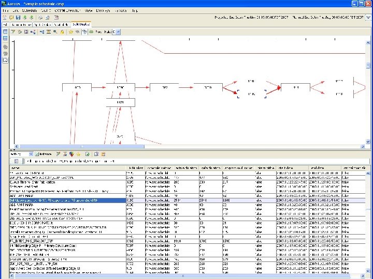The height and width of the screenshot is (279, 373).
Task: Open the Rule dropdown in diagram toolbar
Action: click(x=118, y=32)
